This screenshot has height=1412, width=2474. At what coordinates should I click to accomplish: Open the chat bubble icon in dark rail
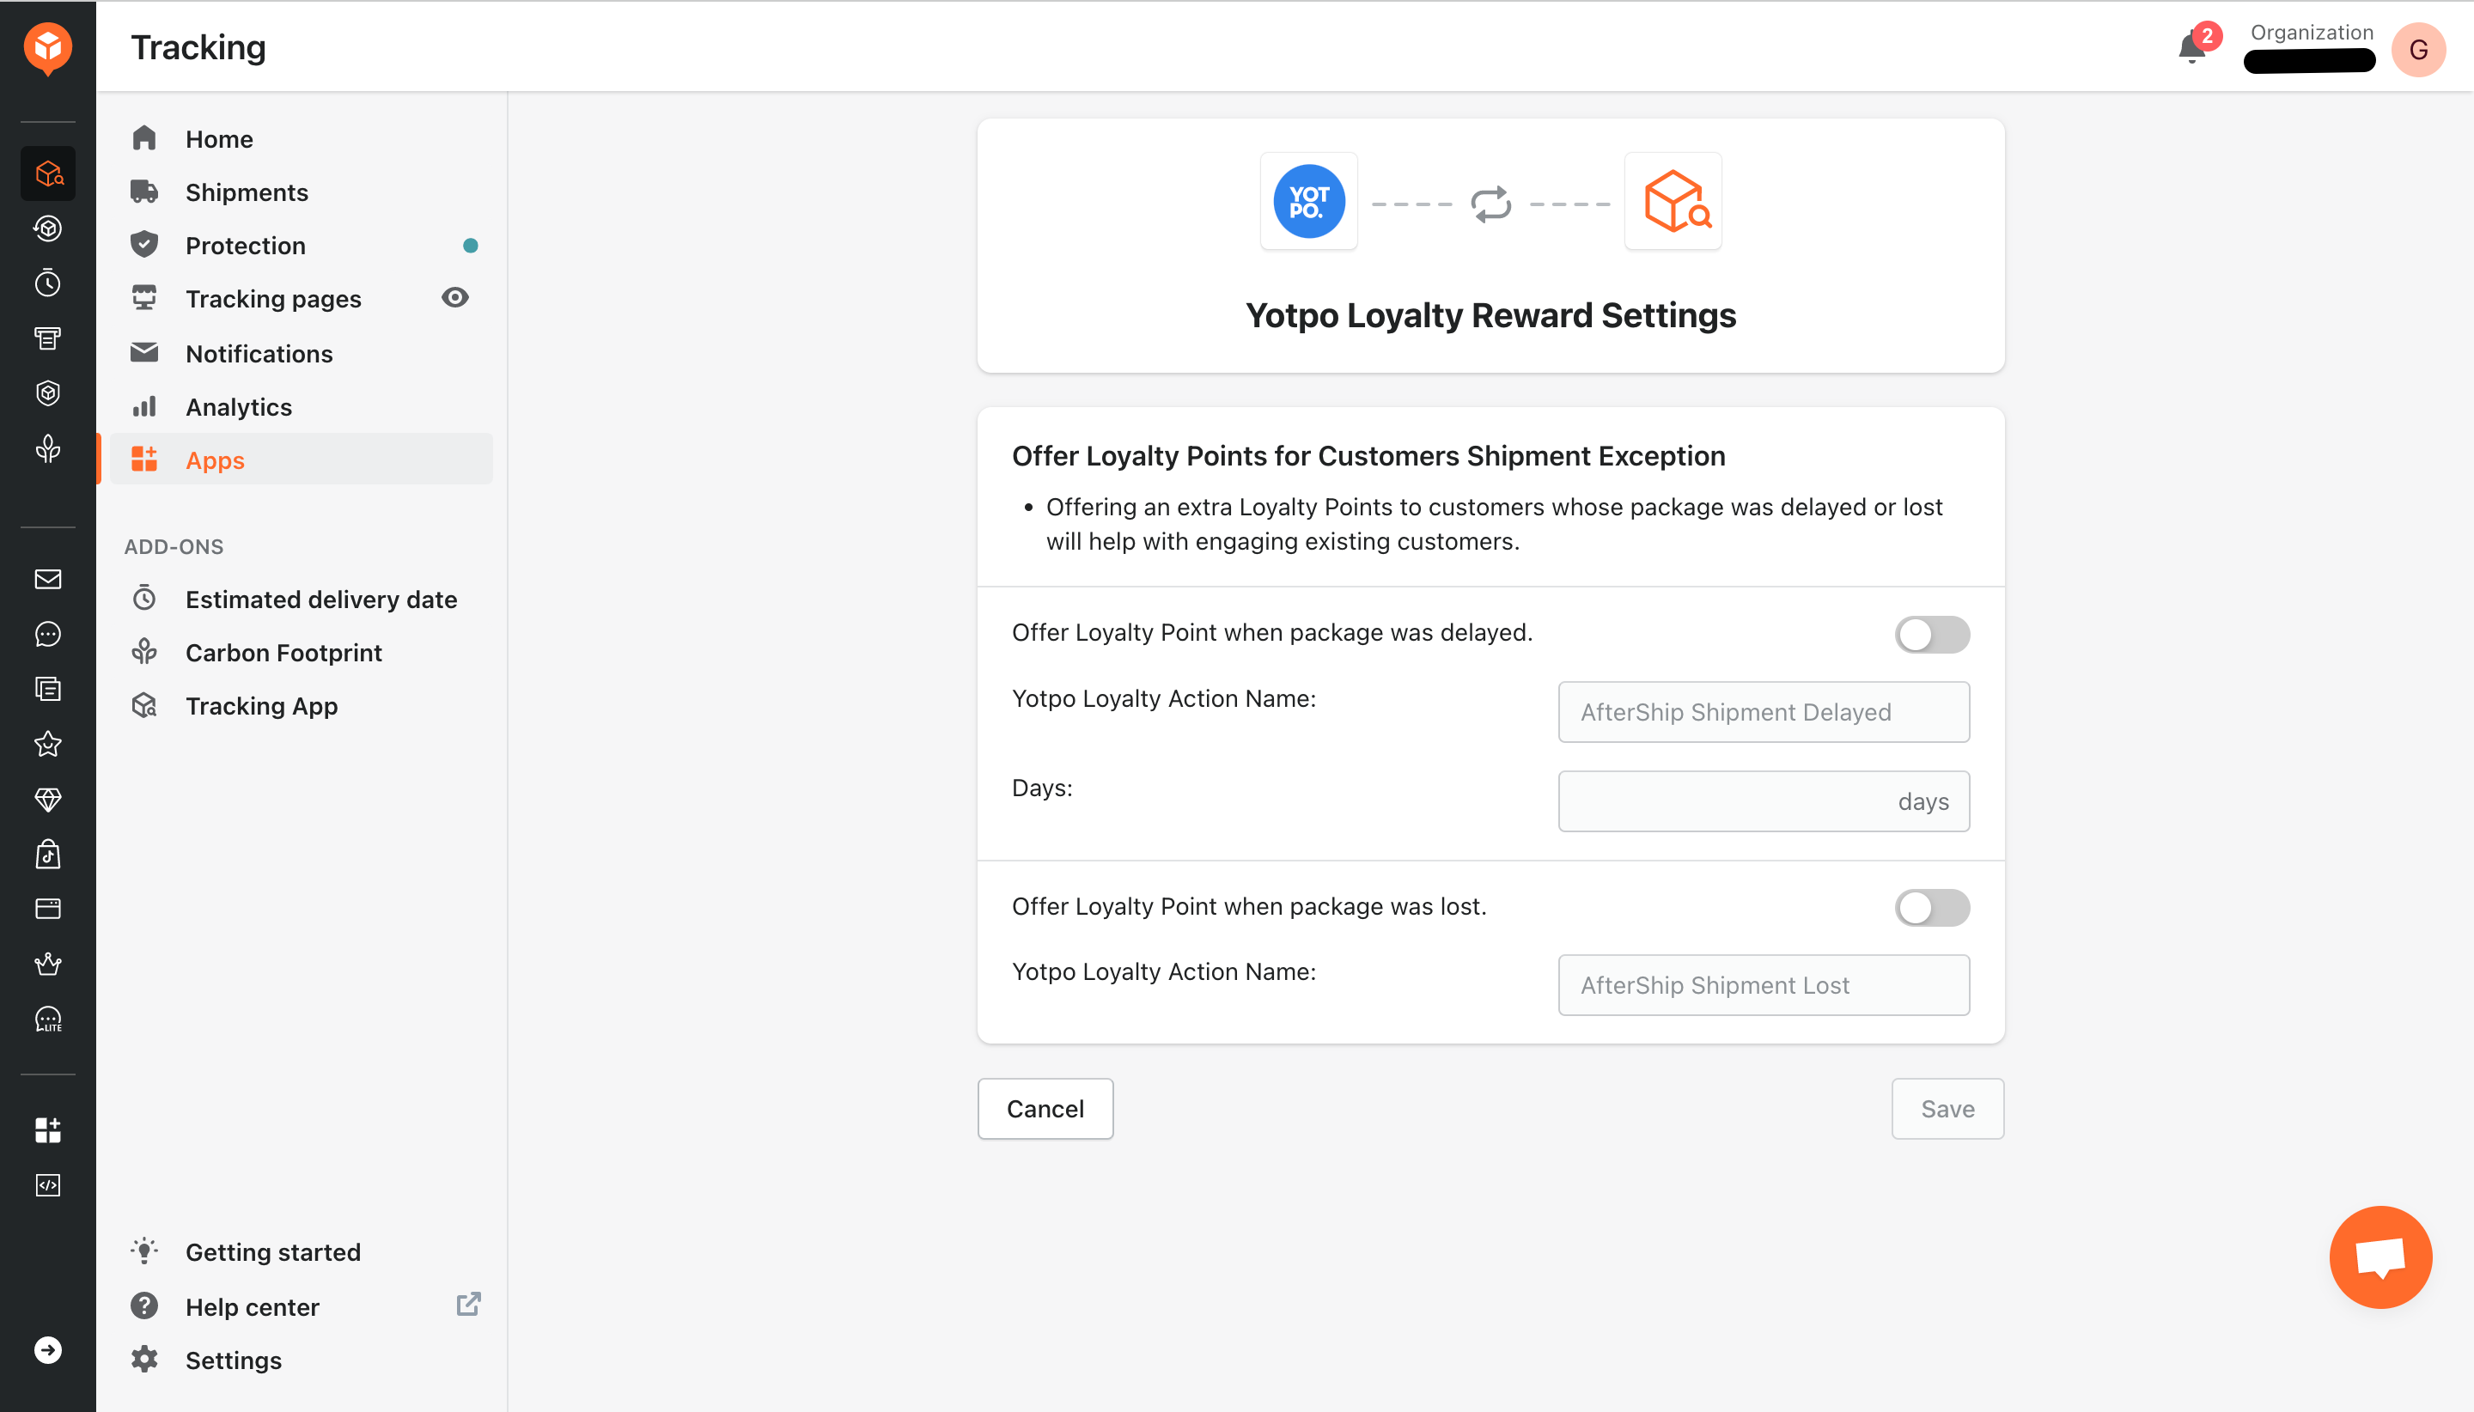[47, 634]
